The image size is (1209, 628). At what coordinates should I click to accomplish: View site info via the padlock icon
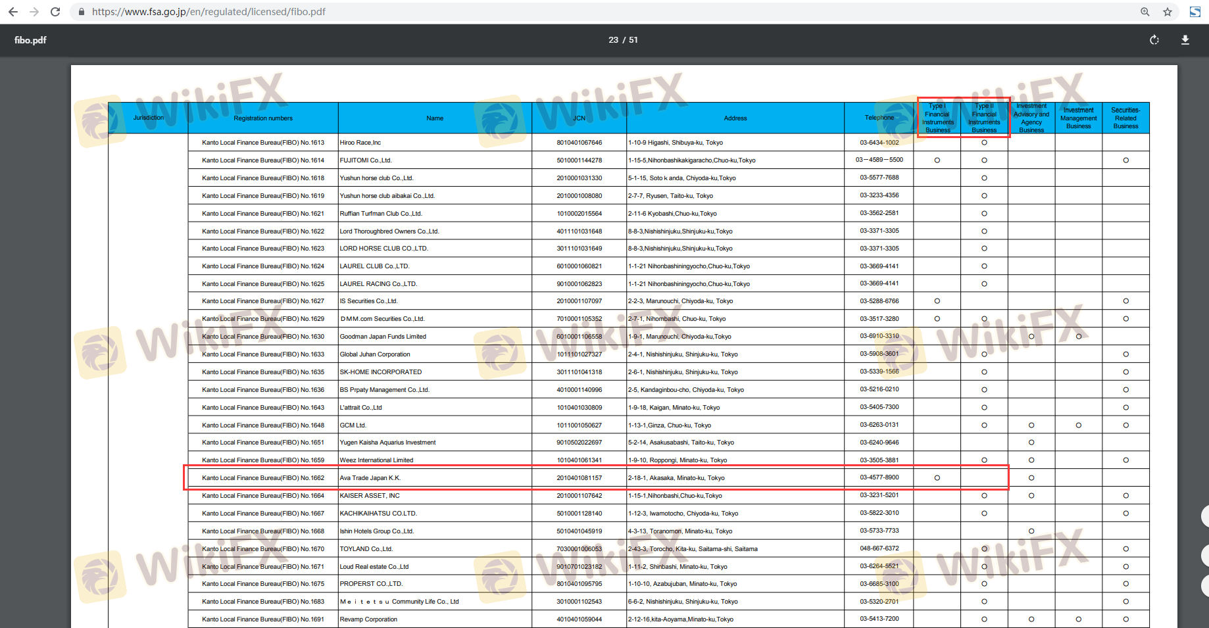[82, 12]
